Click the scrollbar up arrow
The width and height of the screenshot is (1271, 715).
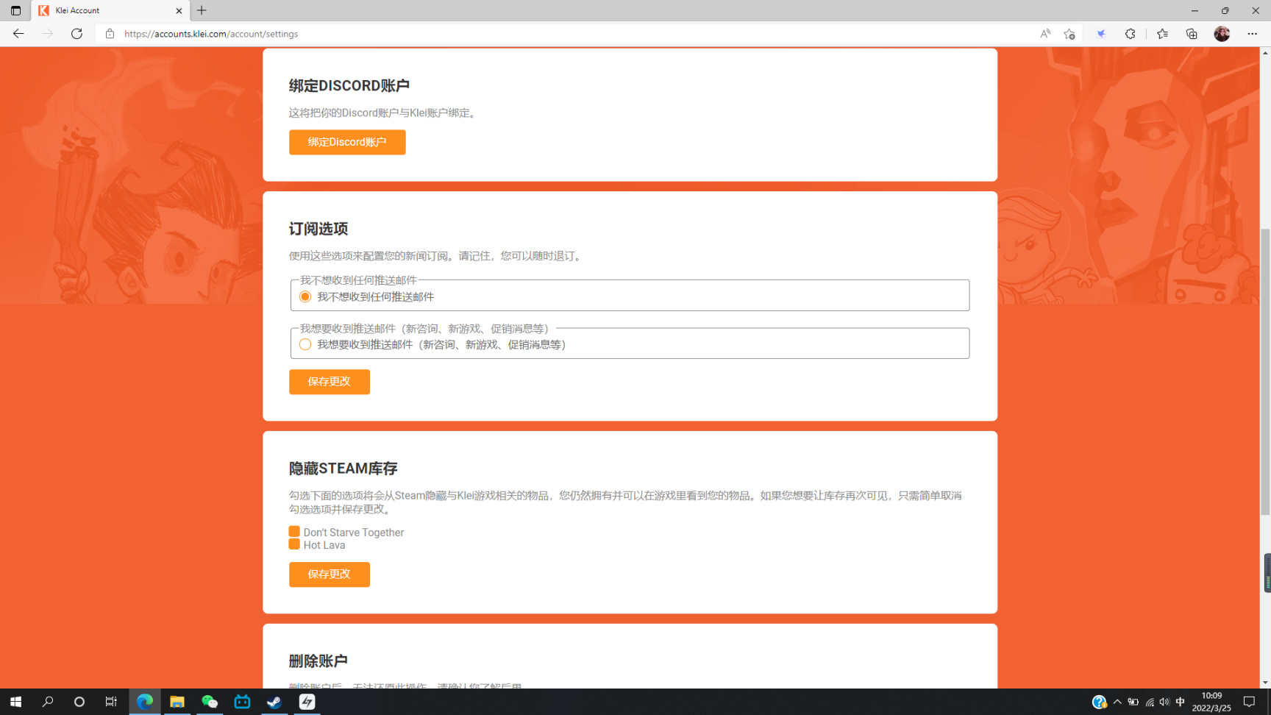point(1265,52)
